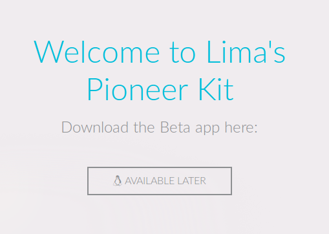Click the gray outlined Linux download box
329x234 pixels.
160,181
